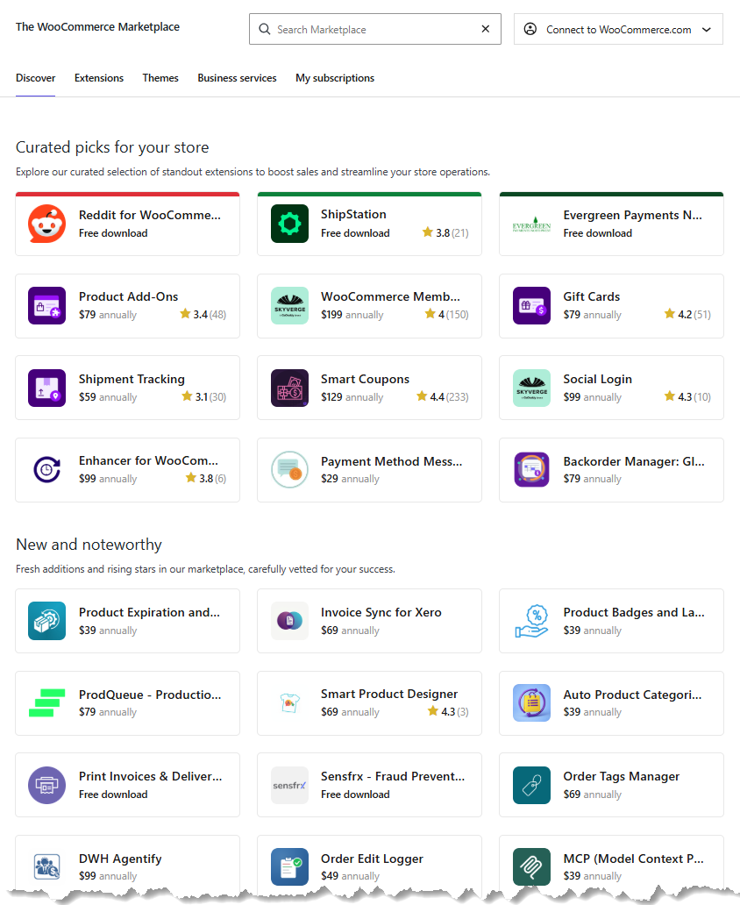
Task: Click the ShipStation gear icon
Action: point(289,224)
